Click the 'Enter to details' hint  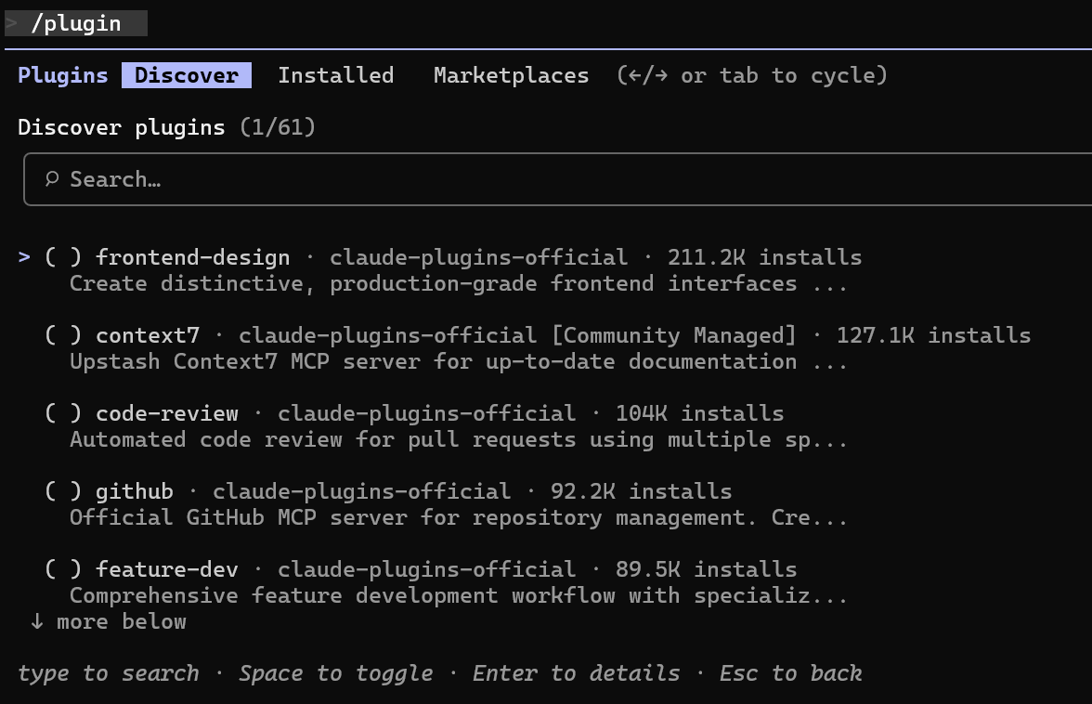pos(576,673)
